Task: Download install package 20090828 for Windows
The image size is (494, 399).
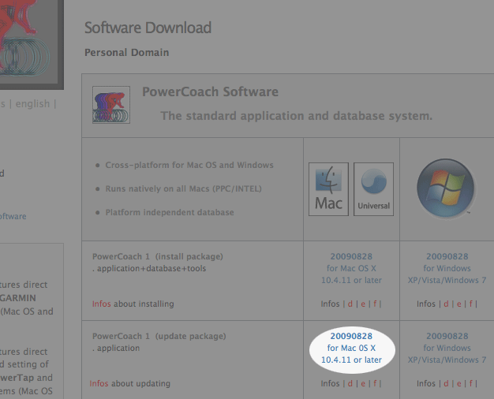Action: [x=447, y=268]
